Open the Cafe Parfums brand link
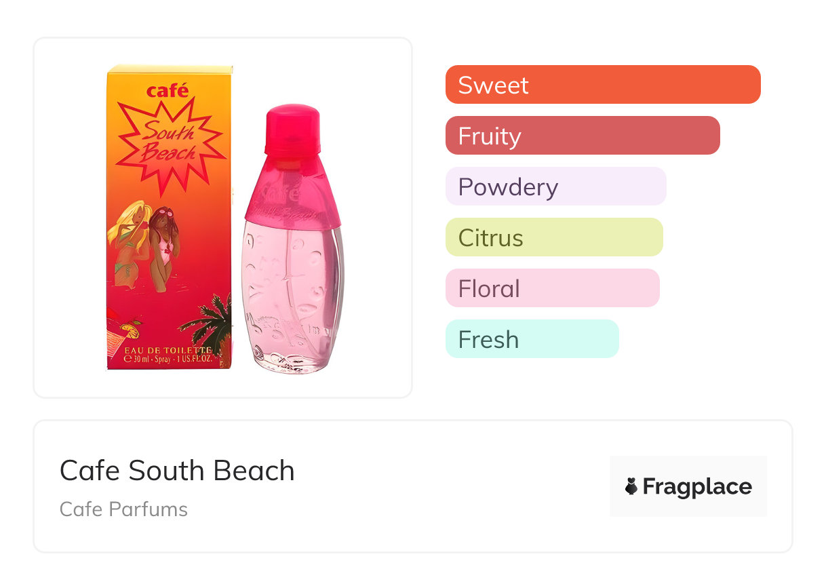Viewport: 826px width, 586px height. [123, 509]
